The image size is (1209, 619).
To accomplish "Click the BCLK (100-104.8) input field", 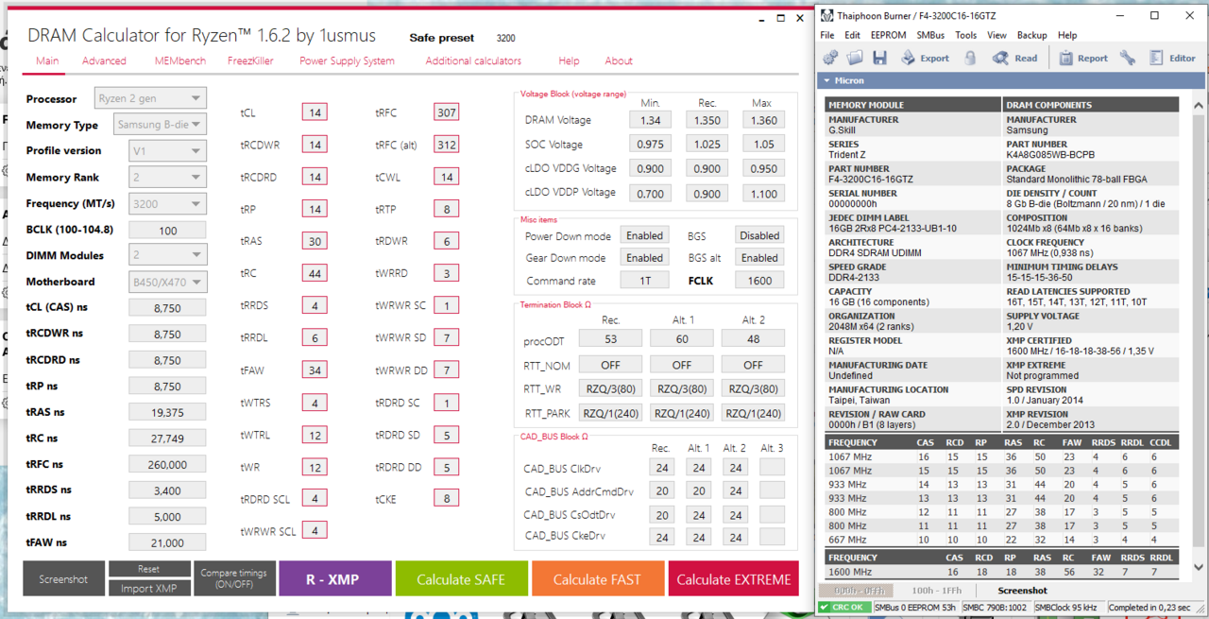I will coord(168,231).
